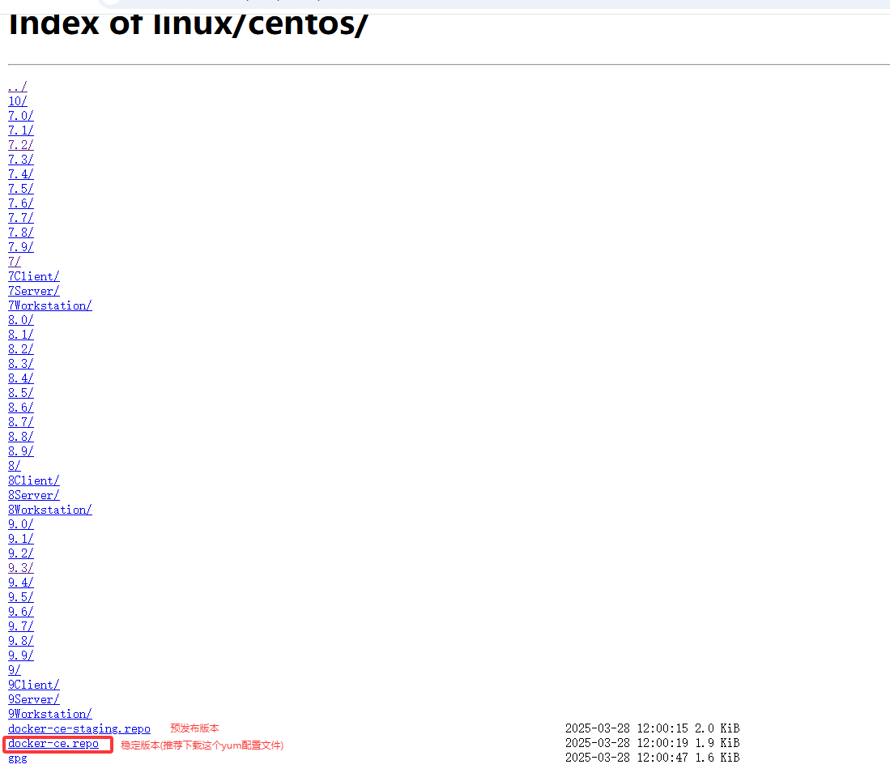Open the 7.0/ directory
890x773 pixels.
[21, 116]
